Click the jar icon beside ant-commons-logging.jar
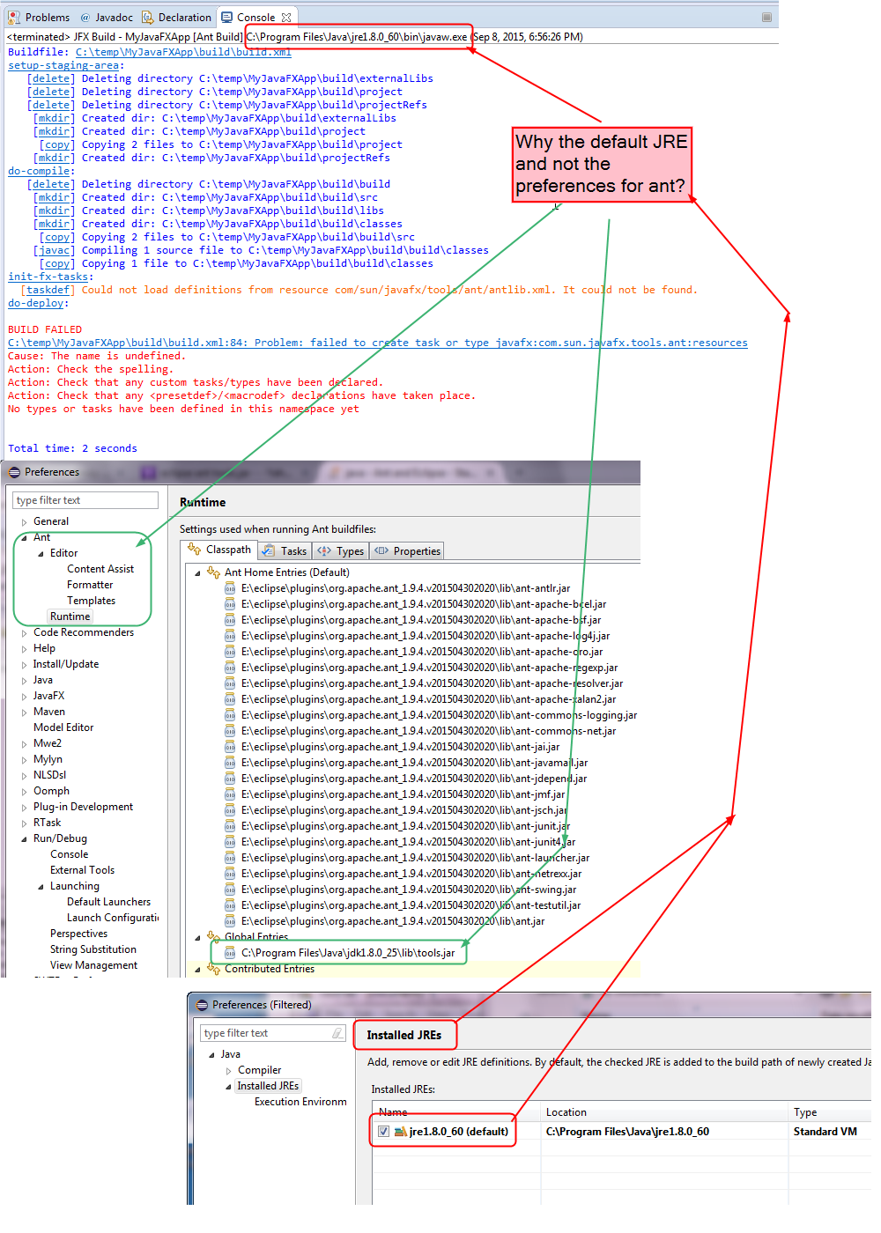This screenshot has height=1233, width=881. click(x=230, y=715)
